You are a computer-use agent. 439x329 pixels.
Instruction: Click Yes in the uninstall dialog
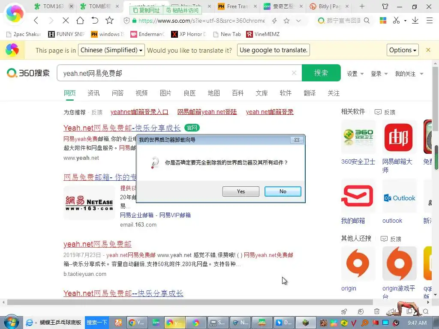point(241,191)
